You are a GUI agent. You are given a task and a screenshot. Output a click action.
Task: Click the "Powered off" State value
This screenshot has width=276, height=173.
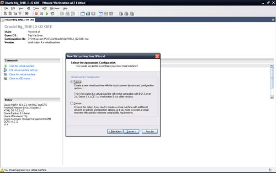[x=34, y=32]
